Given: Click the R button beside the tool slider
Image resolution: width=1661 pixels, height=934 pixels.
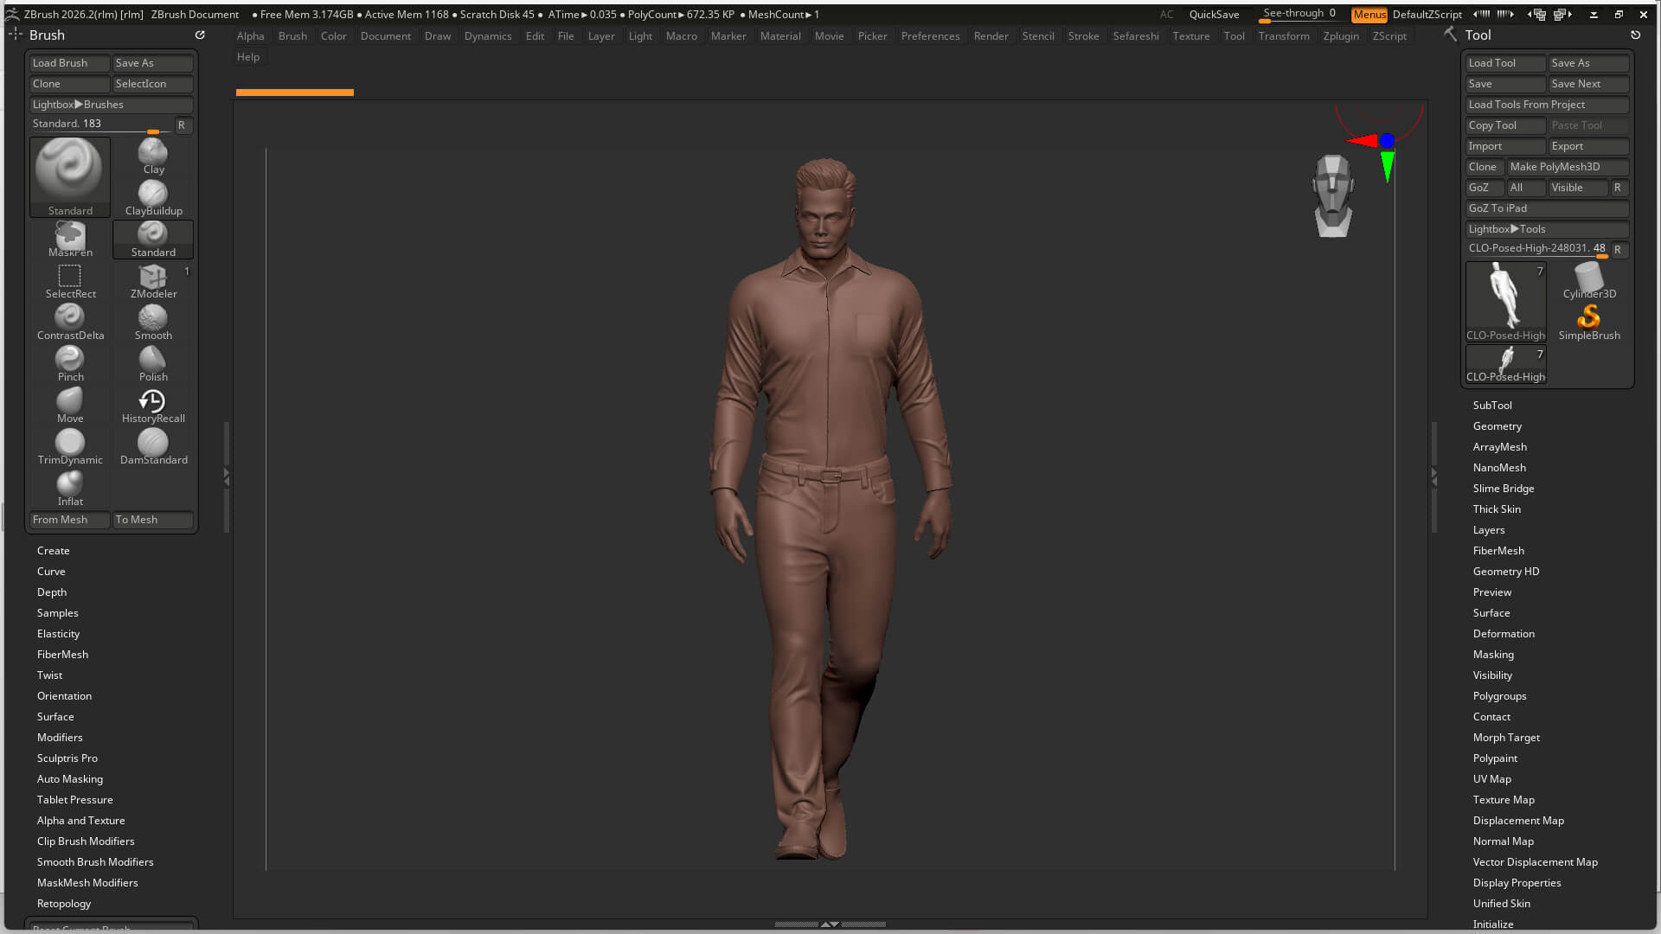Looking at the screenshot, I should (x=1618, y=250).
